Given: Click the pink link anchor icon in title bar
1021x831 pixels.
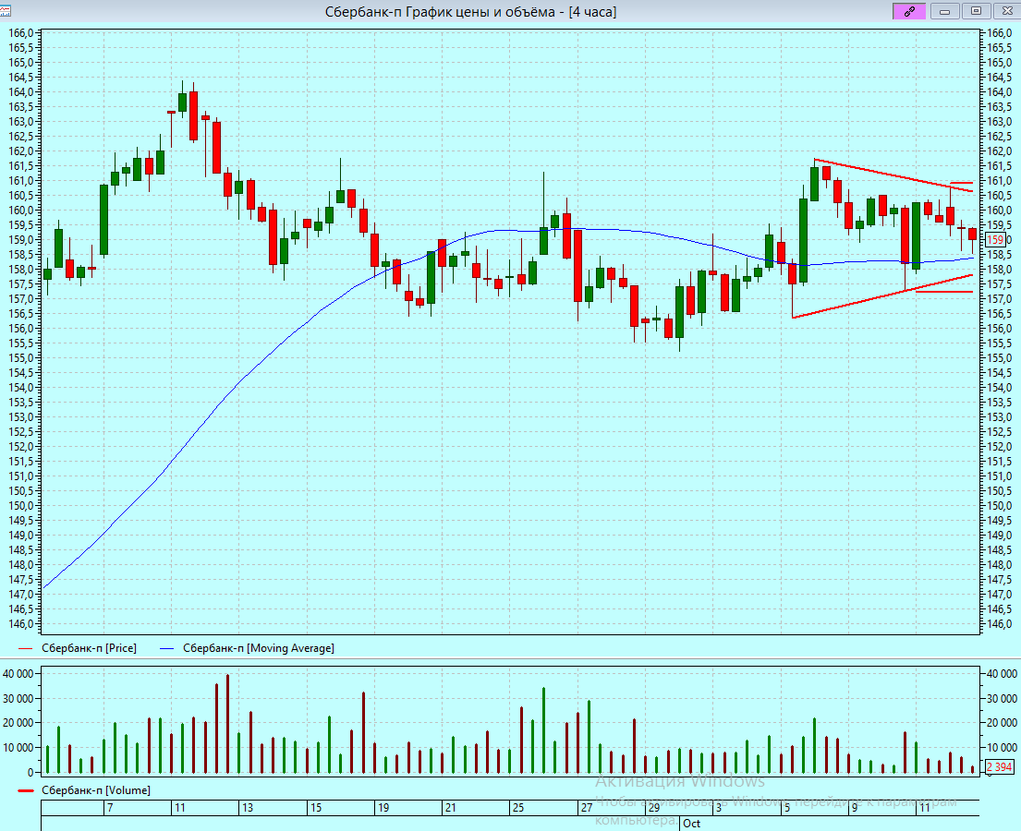Looking at the screenshot, I should point(909,11).
